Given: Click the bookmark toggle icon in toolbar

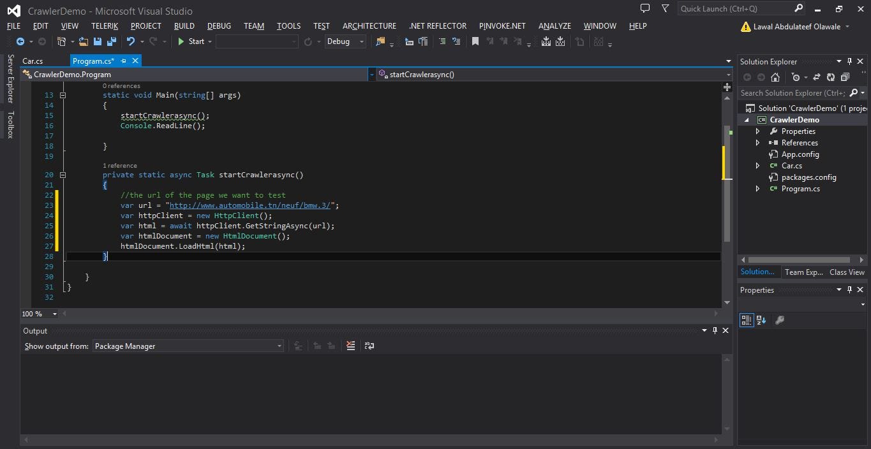Looking at the screenshot, I should click(475, 41).
